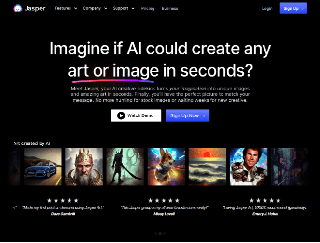Open the Business page
Screen dimensions: 320x243
coord(170,8)
